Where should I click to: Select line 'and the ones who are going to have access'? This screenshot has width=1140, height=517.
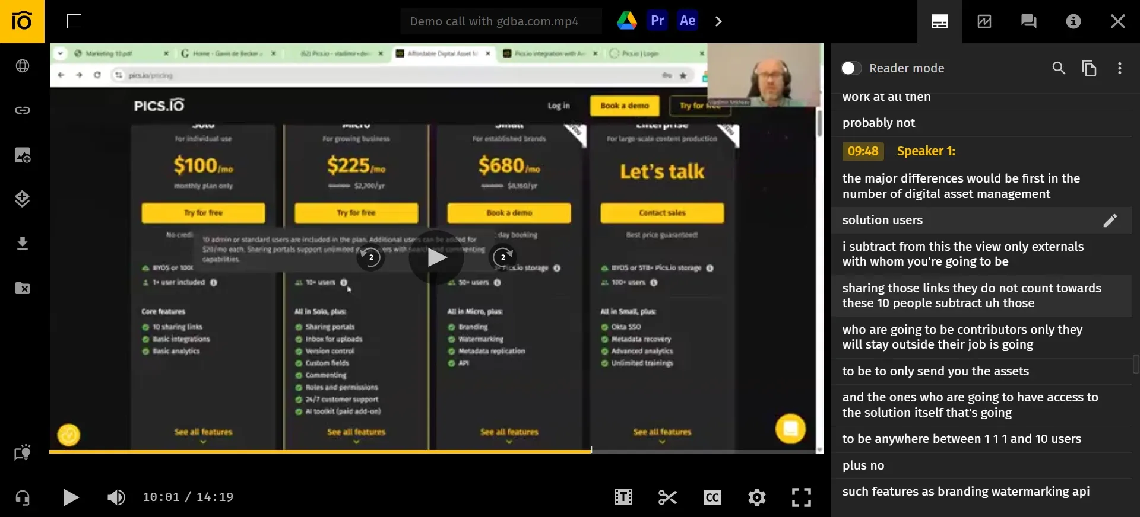tap(970, 405)
